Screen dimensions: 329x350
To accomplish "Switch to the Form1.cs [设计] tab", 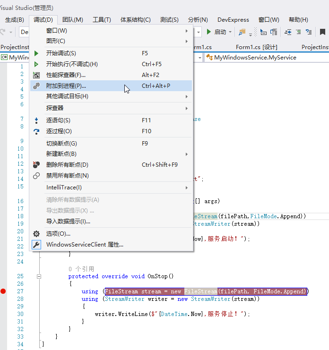I will pyautogui.click(x=256, y=47).
